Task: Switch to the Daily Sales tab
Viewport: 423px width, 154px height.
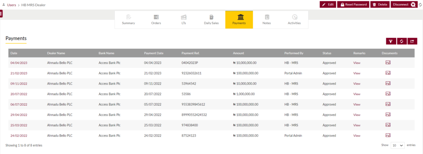Action: (x=211, y=20)
